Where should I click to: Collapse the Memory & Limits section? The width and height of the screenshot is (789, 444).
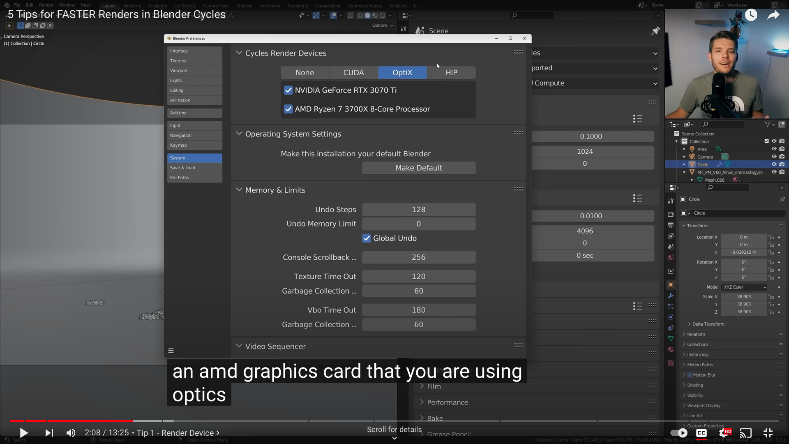239,190
